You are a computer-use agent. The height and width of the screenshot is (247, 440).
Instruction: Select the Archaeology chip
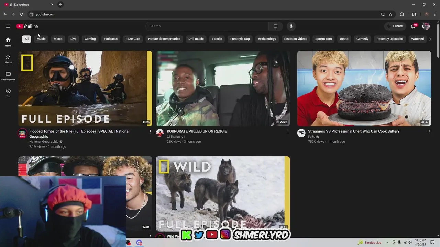267,39
